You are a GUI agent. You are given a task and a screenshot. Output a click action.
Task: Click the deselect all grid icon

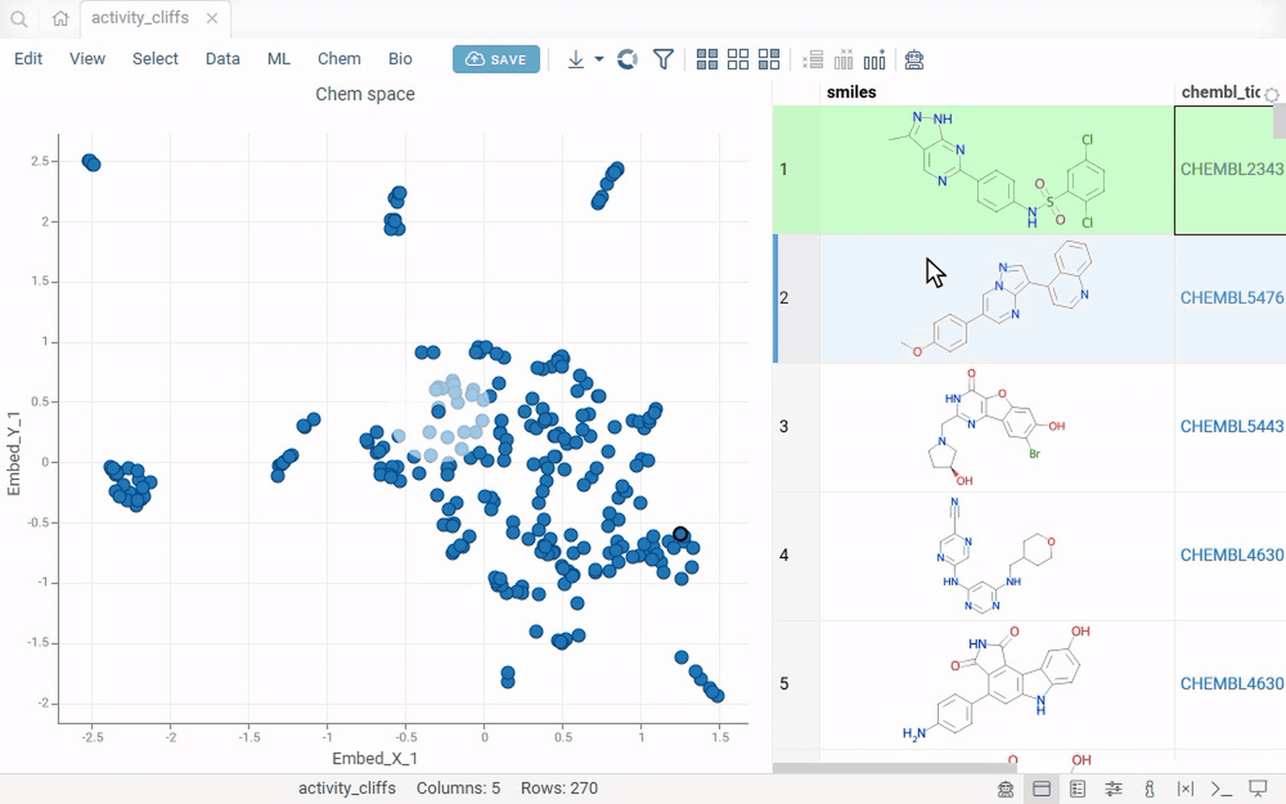tap(738, 59)
